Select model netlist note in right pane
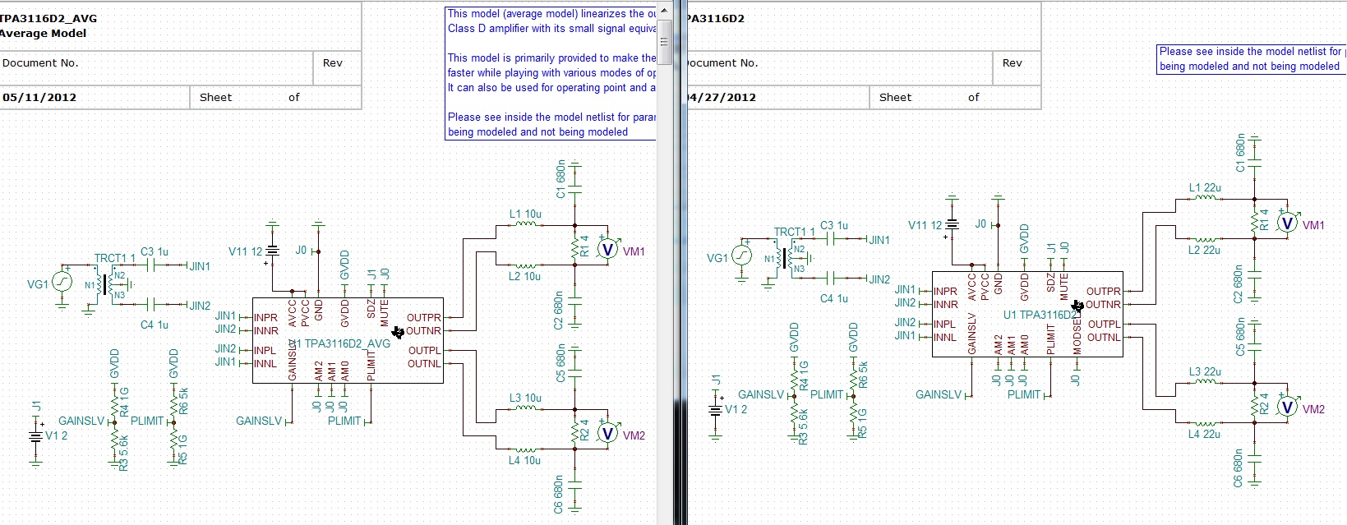The image size is (1347, 525). [1252, 59]
